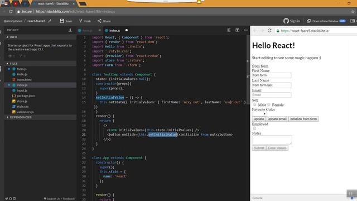The height and width of the screenshot is (201, 357).
Task: Click the Support Us + Feedback link
Action: click(x=60, y=199)
